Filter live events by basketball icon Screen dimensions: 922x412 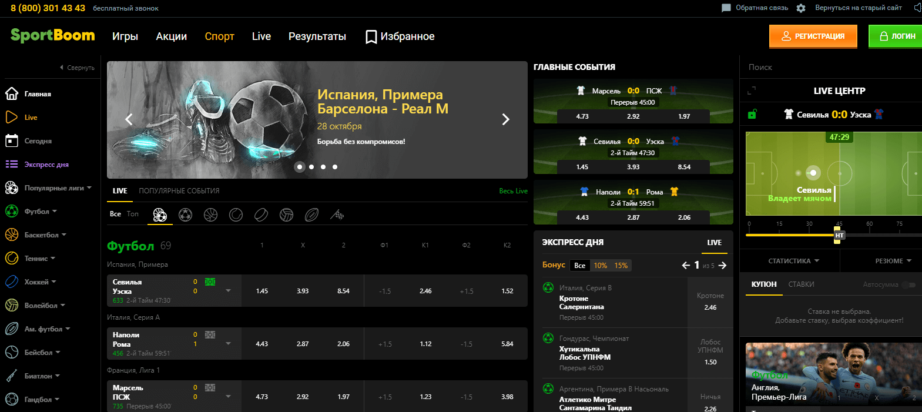210,215
